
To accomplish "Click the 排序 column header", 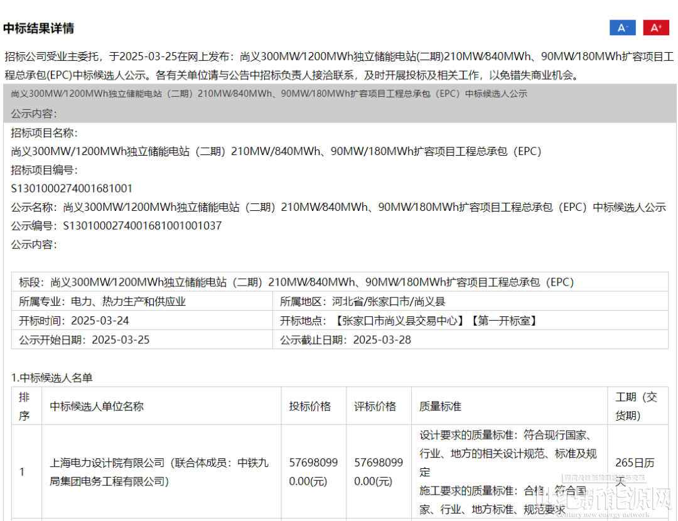I will pos(27,406).
